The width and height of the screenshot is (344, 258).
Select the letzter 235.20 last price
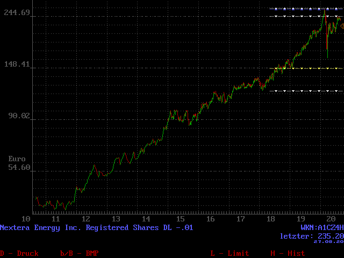click(311, 236)
